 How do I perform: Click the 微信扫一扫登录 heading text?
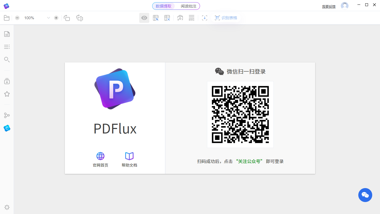point(246,72)
